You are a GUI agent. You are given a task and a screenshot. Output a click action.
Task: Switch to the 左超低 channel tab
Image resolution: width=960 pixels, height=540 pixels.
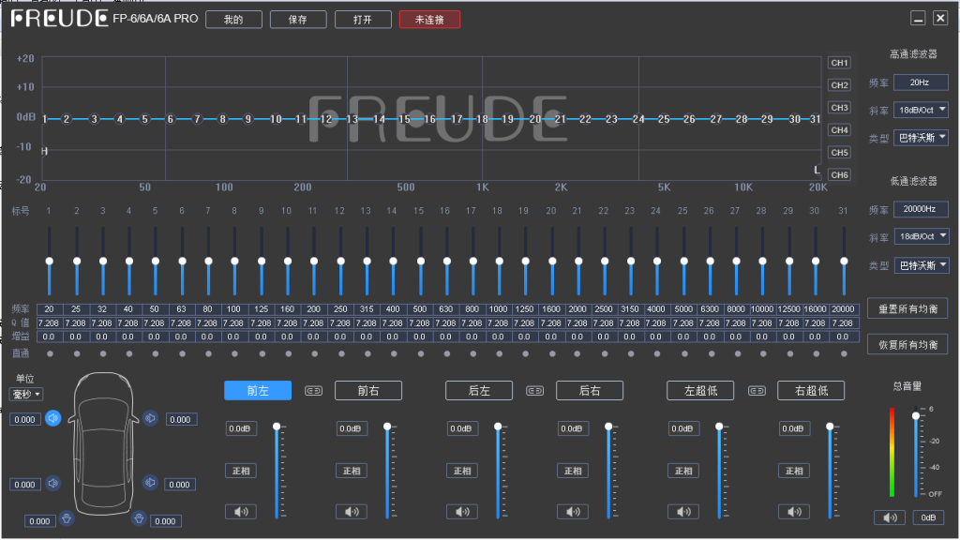coord(700,391)
